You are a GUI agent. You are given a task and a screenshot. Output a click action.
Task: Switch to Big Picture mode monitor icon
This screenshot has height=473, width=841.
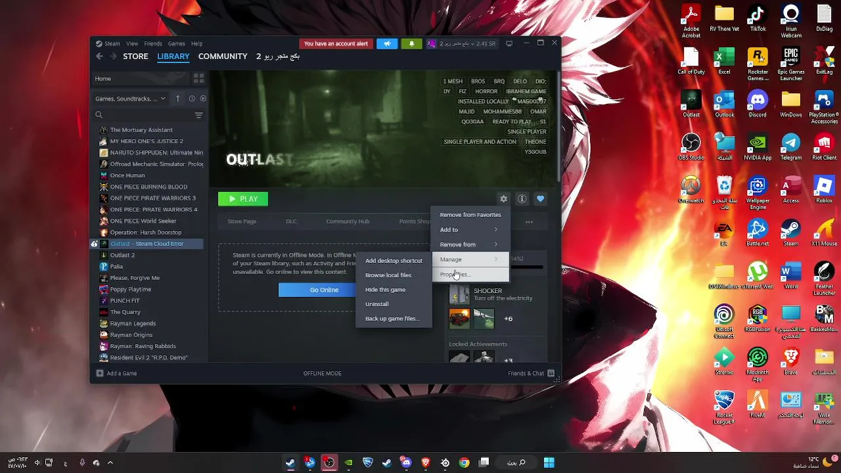point(509,43)
